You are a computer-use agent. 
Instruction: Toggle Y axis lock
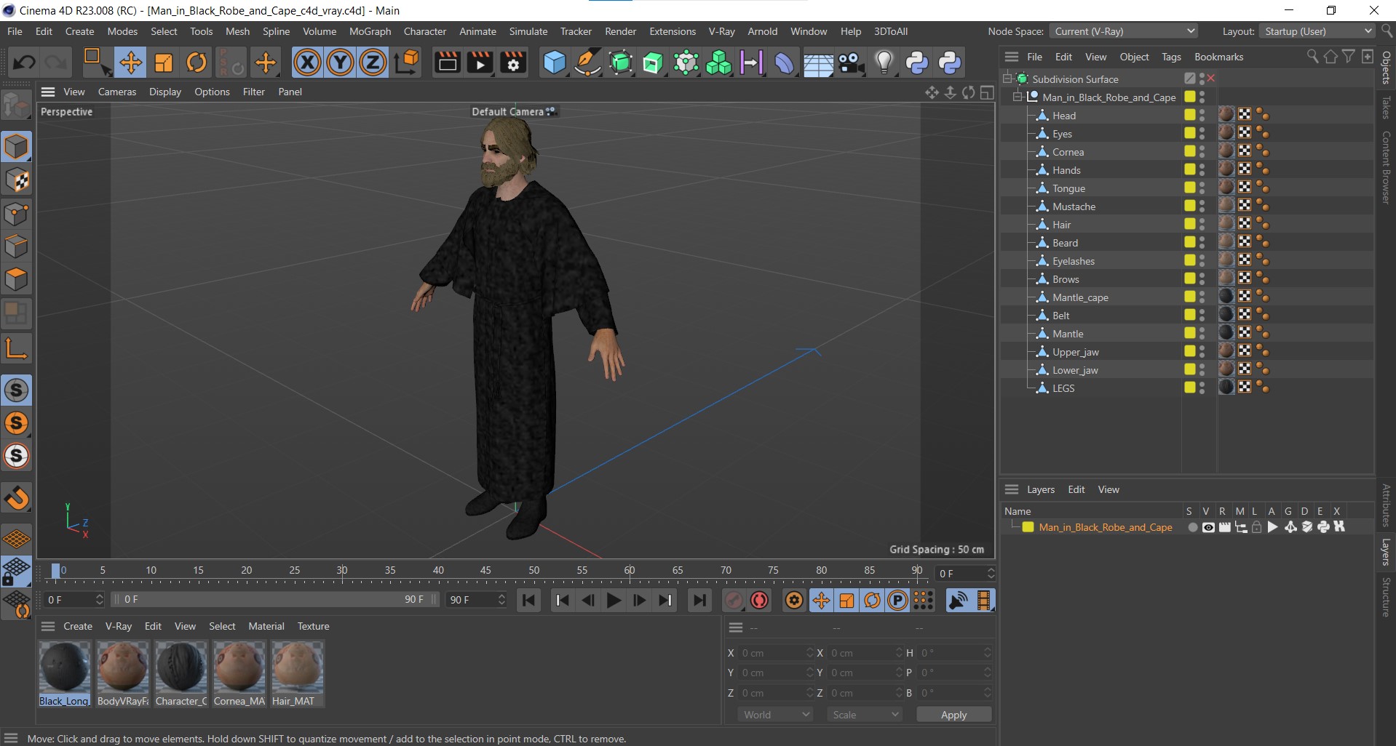340,63
